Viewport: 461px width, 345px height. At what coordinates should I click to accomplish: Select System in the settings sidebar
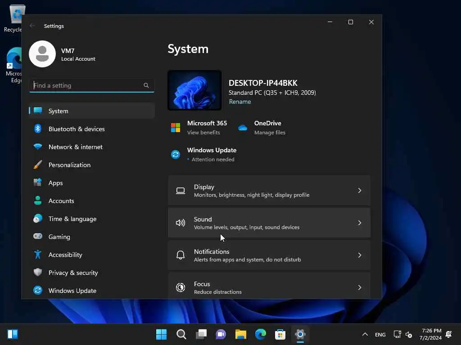[x=92, y=111]
